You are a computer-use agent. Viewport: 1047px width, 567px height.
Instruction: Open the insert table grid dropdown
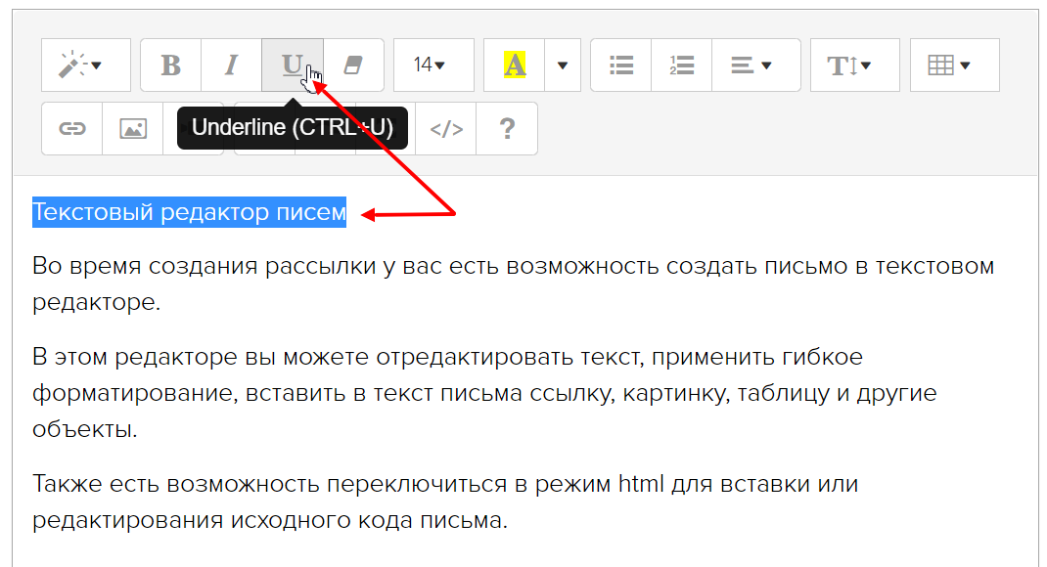coord(954,65)
